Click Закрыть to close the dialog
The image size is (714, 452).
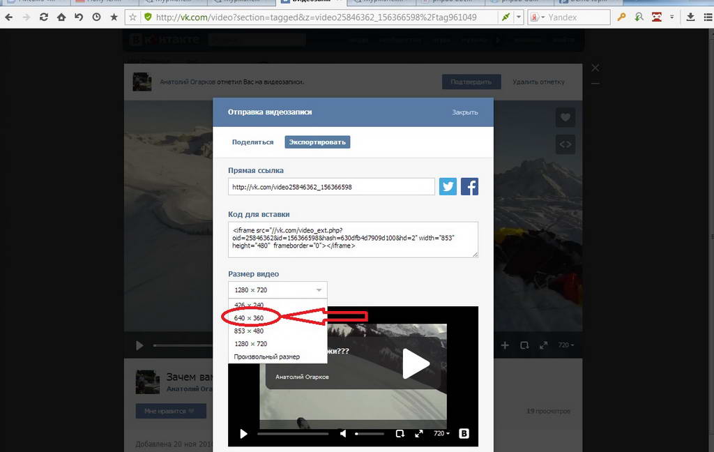pos(464,112)
